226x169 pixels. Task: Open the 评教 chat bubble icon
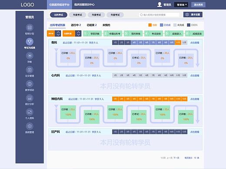pyautogui.click(x=30, y=55)
